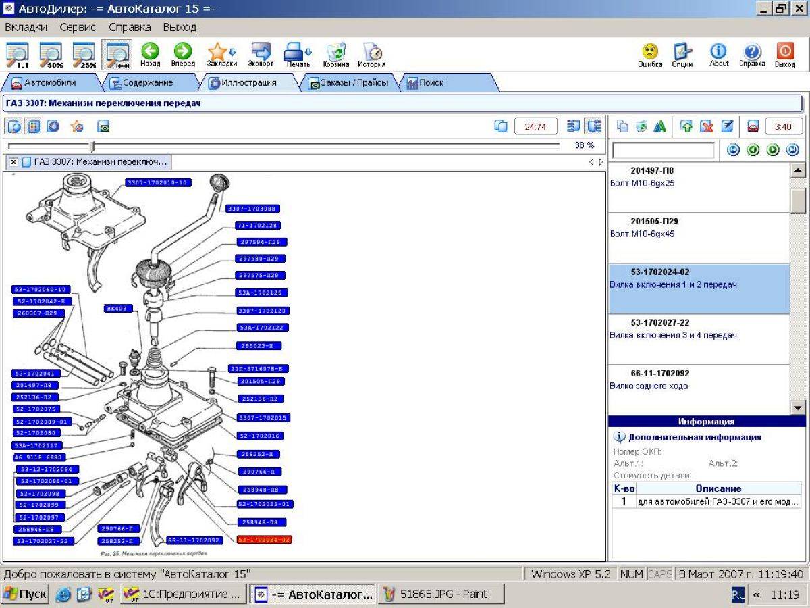Toggle the left list layout button
This screenshot has width=810, height=608.
tap(574, 126)
